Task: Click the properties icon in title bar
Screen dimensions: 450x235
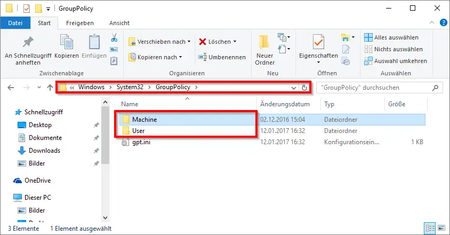Action: pyautogui.click(x=27, y=9)
